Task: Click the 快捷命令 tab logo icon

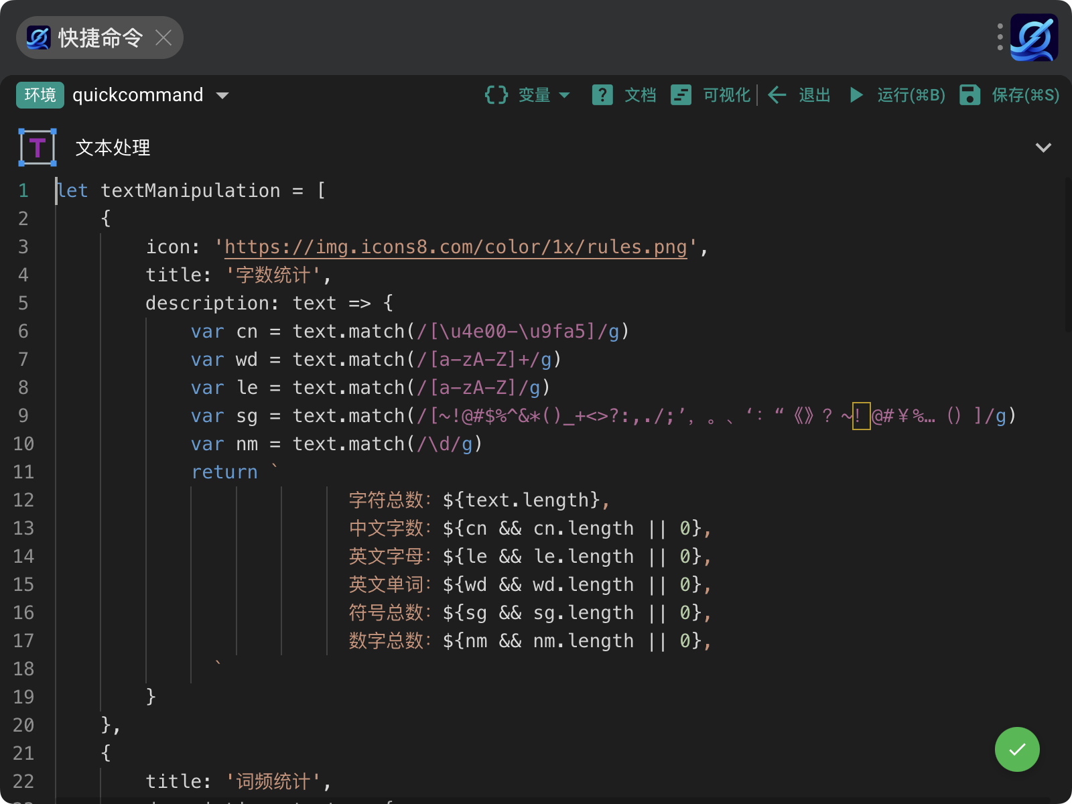Action: pyautogui.click(x=38, y=38)
